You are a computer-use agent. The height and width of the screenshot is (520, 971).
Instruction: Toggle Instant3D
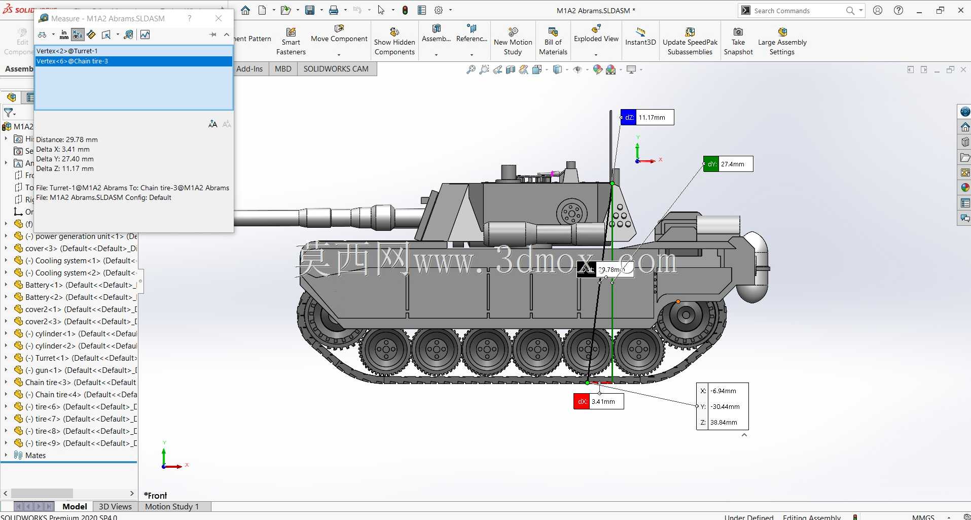640,37
